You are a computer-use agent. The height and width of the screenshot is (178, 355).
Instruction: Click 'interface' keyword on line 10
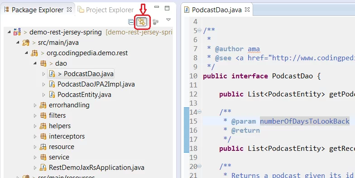coord(249,76)
